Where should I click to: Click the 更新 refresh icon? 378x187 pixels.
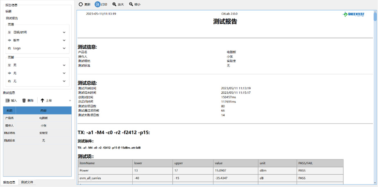coord(81,5)
